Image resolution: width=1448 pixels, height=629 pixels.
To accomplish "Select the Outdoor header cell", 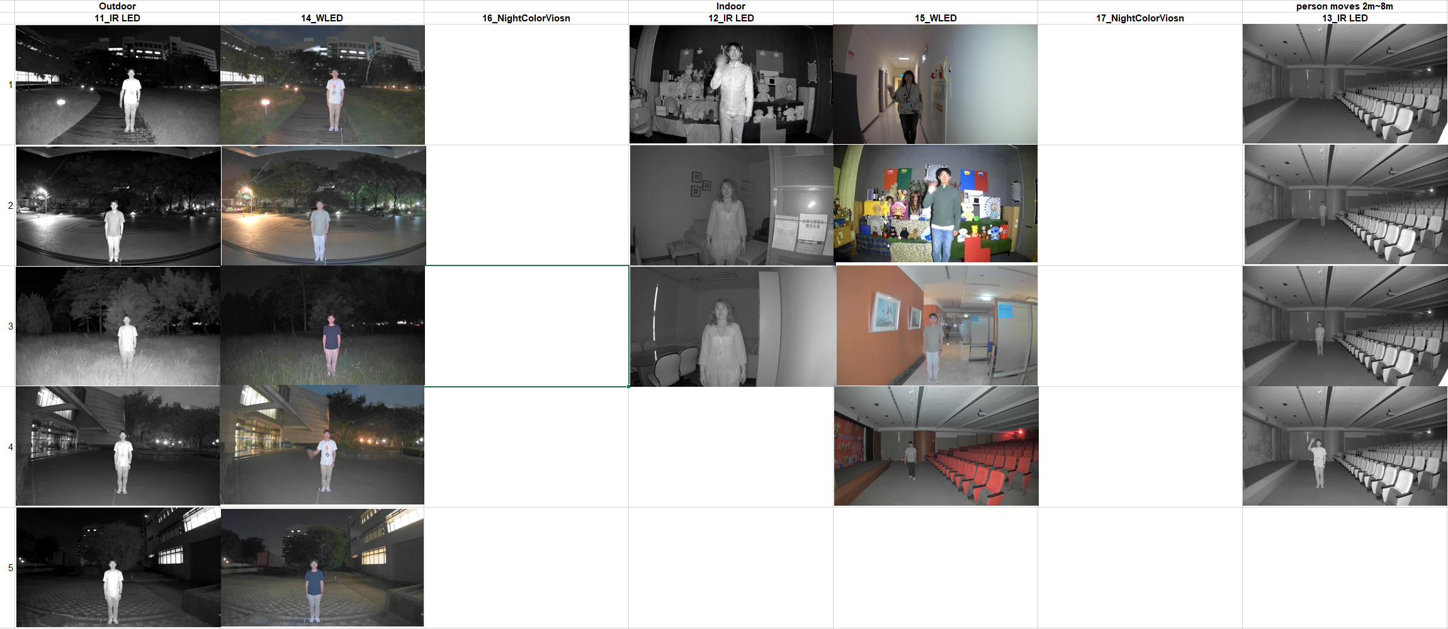I will (x=117, y=6).
